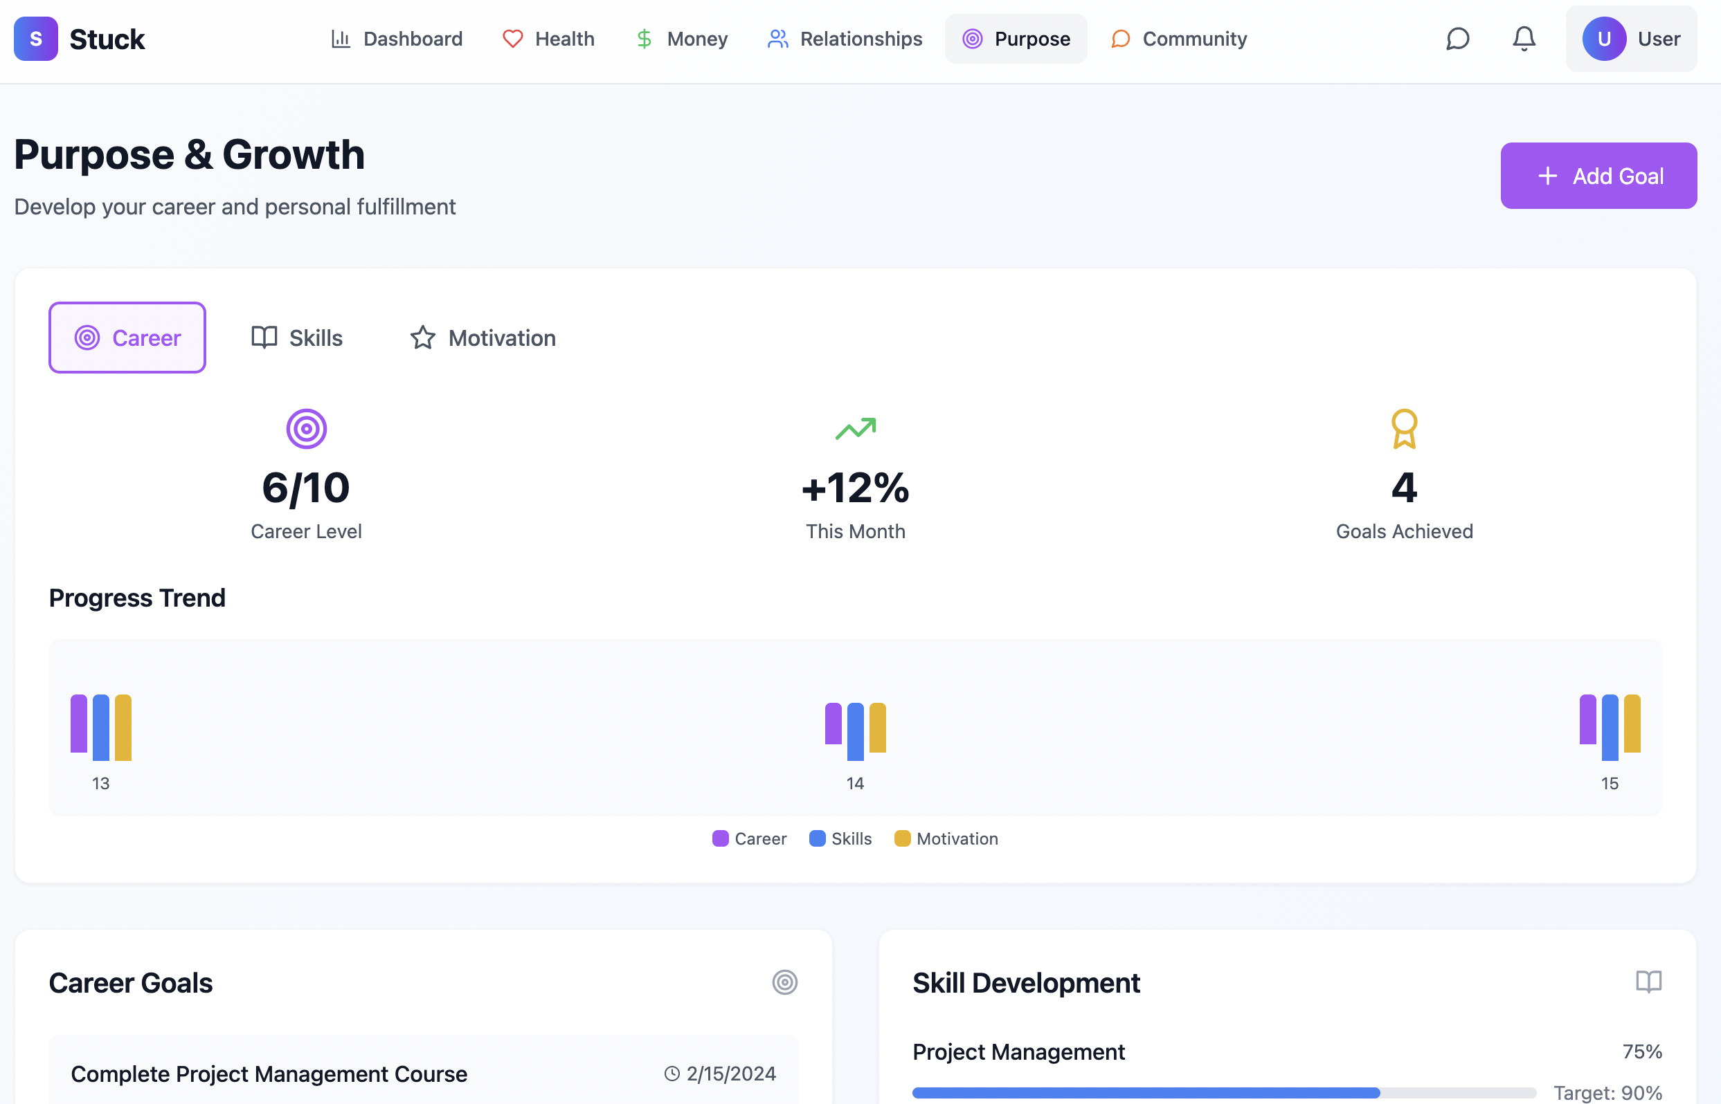Open the Relationships page

point(845,39)
